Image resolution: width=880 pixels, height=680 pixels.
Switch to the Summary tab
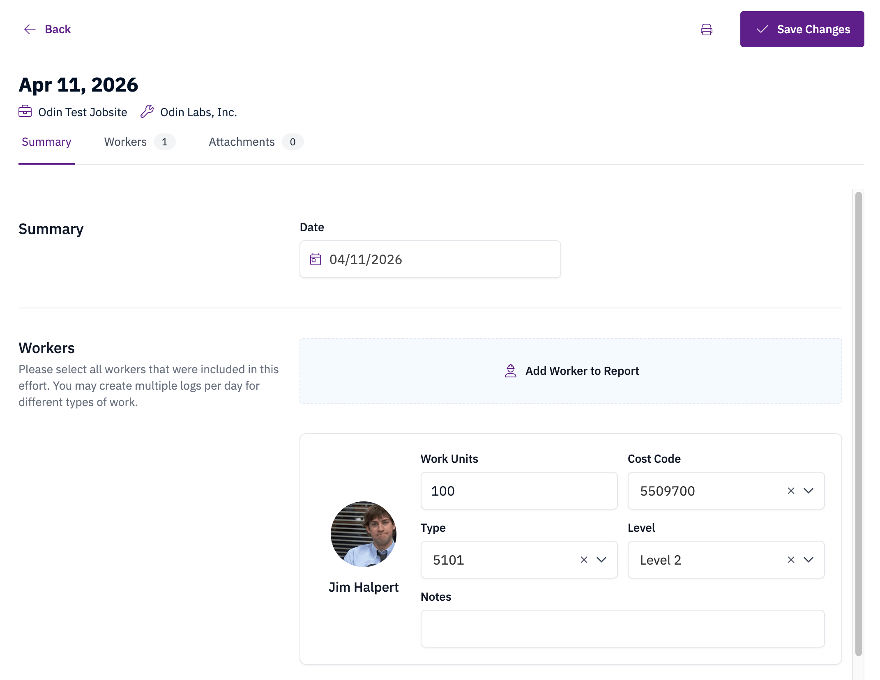click(x=46, y=142)
